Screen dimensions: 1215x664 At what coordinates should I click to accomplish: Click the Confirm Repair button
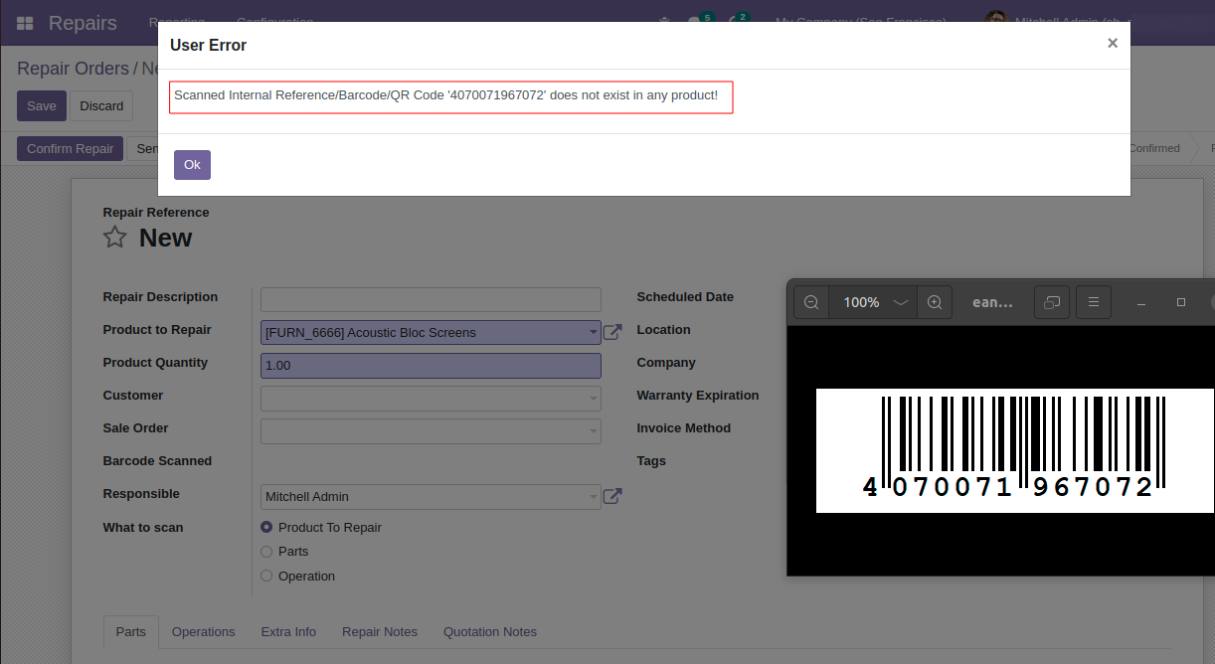(x=70, y=149)
